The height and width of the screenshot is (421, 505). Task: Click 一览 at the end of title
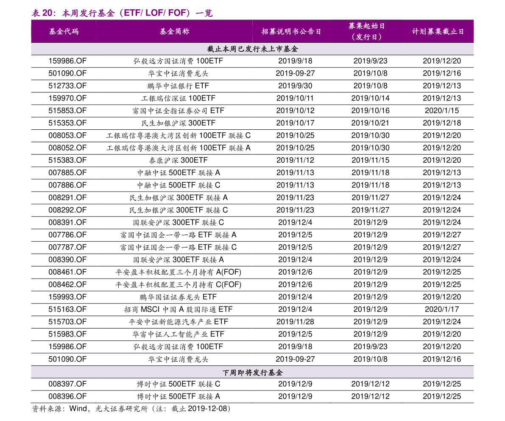point(204,13)
